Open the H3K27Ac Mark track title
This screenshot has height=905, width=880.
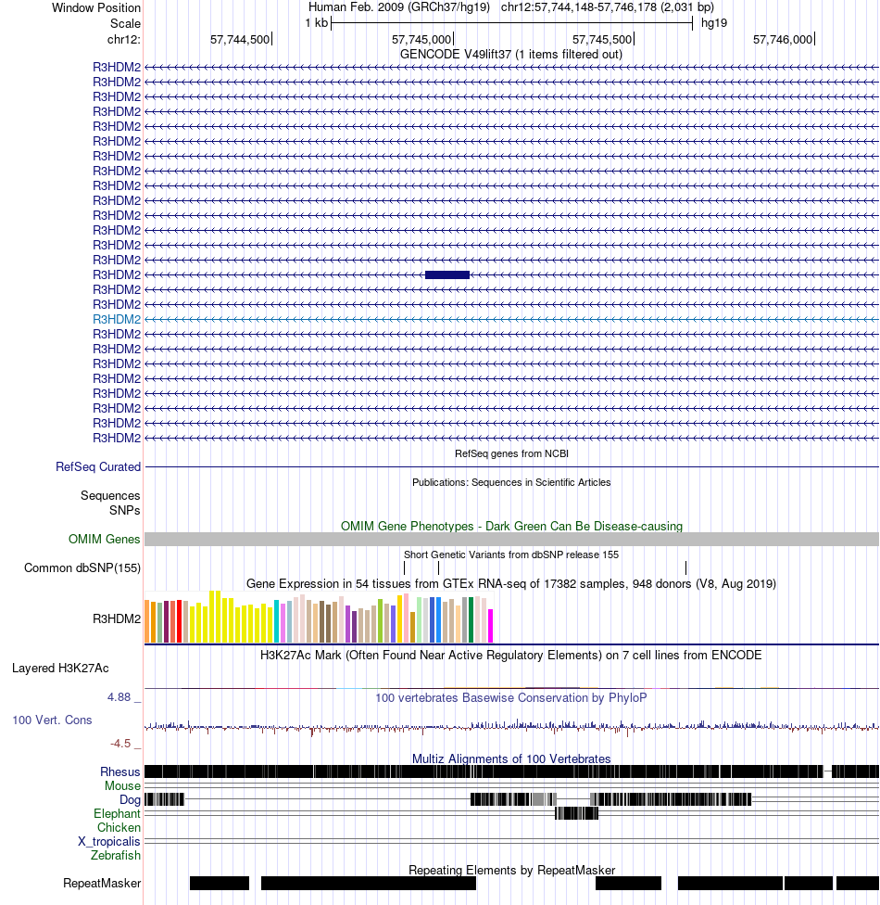coord(511,655)
